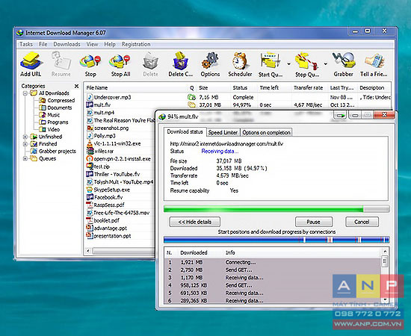The width and height of the screenshot is (411, 336).
Task: Click the green download progress bar
Action: tap(276, 209)
